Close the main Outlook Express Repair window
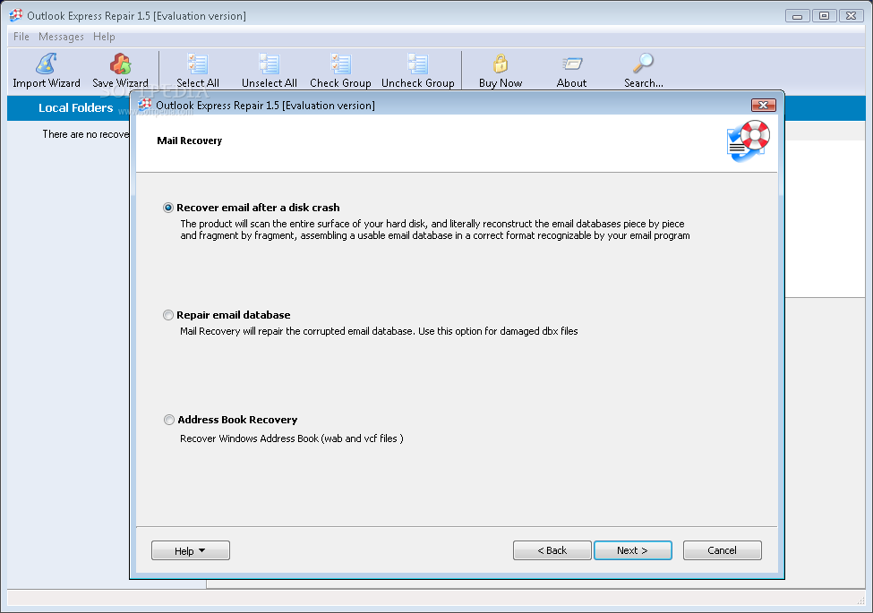 pyautogui.click(x=852, y=15)
